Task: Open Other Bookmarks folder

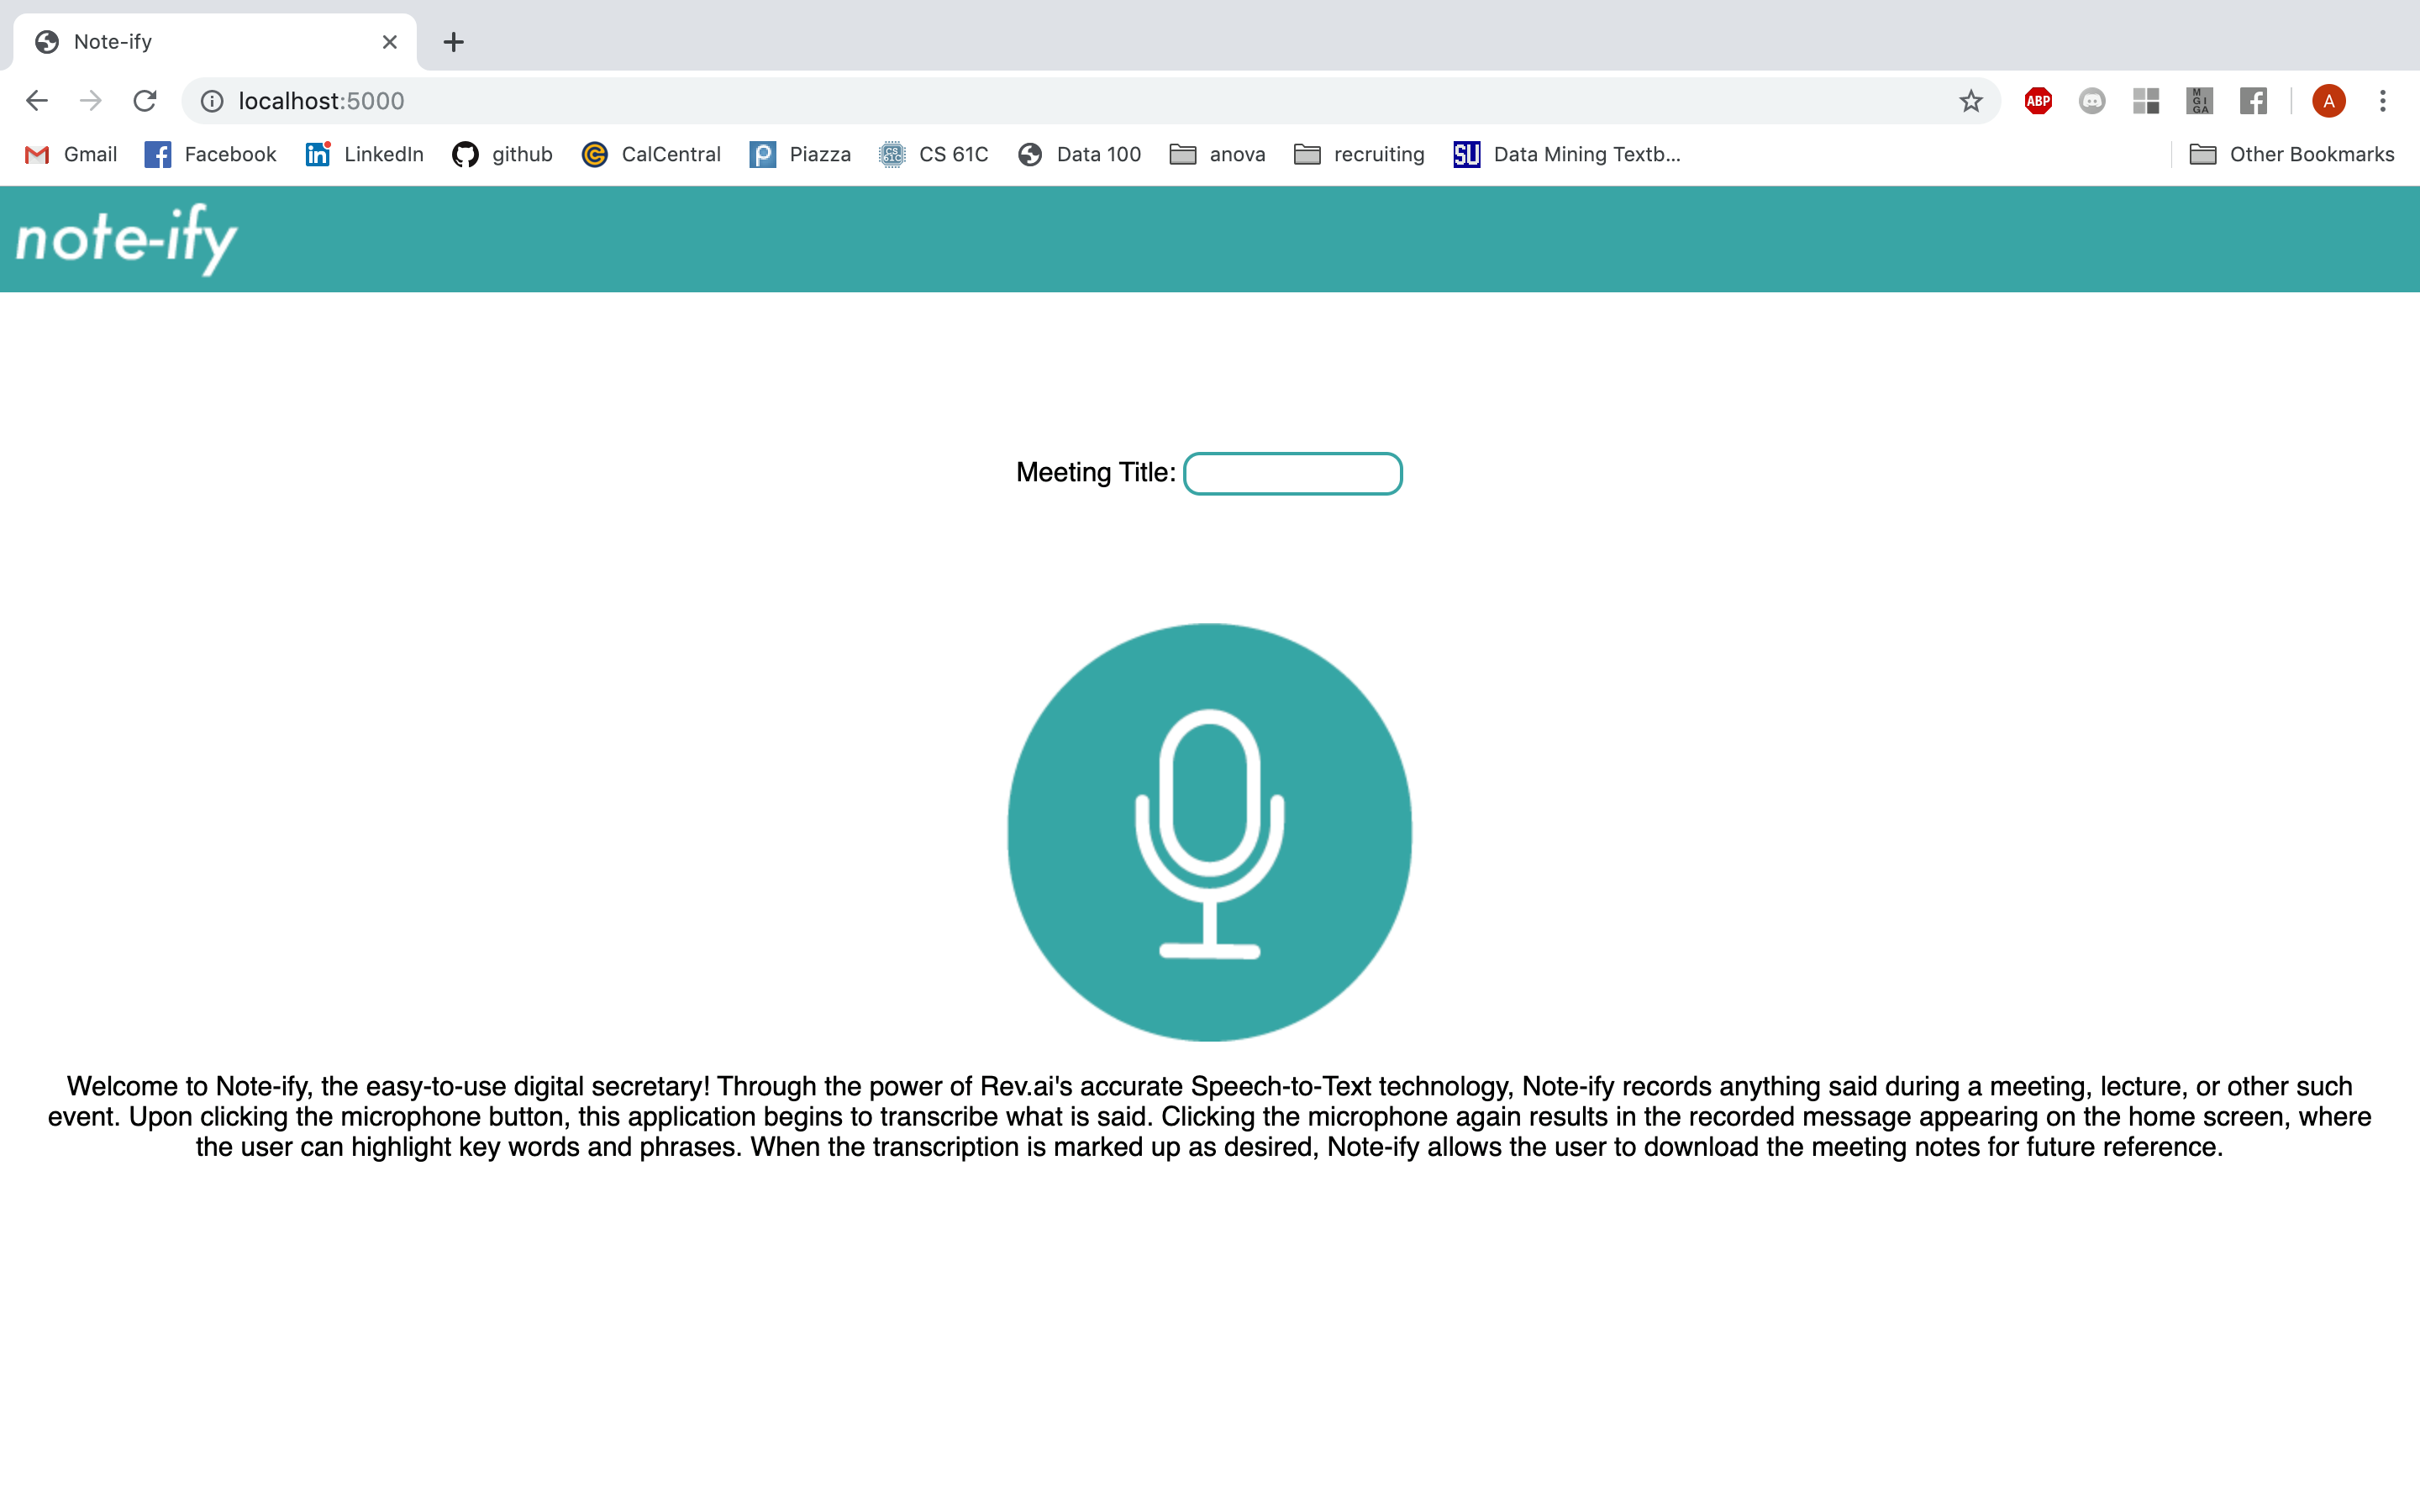Action: click(x=2291, y=154)
